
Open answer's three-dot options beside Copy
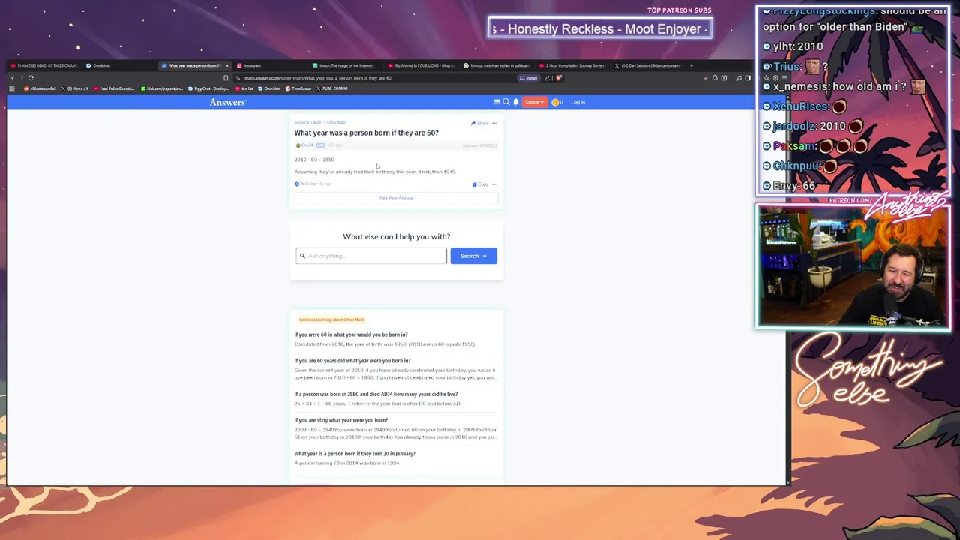click(x=494, y=184)
